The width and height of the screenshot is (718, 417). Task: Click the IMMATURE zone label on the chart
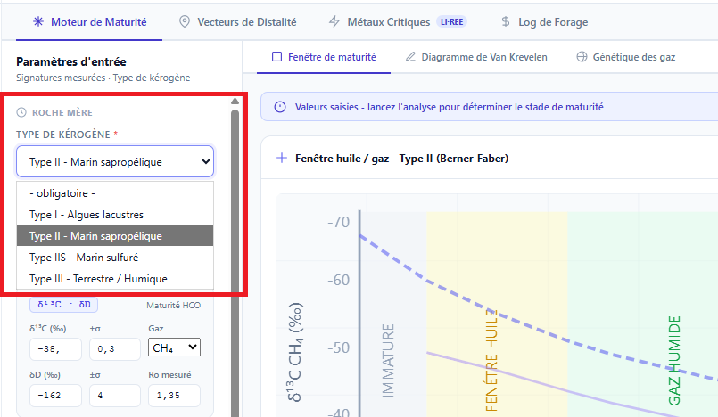click(x=388, y=360)
